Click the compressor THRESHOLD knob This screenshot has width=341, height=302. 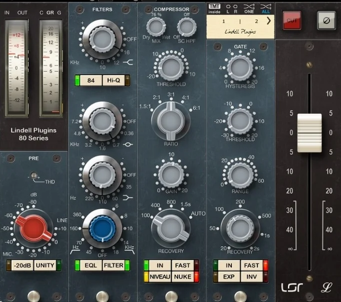(171, 67)
